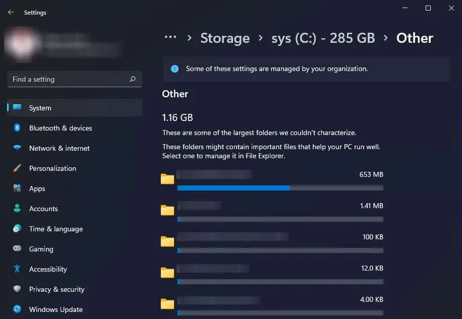Screen dimensions: 462x319
Task: Open Windows Update settings
Action: click(75, 309)
